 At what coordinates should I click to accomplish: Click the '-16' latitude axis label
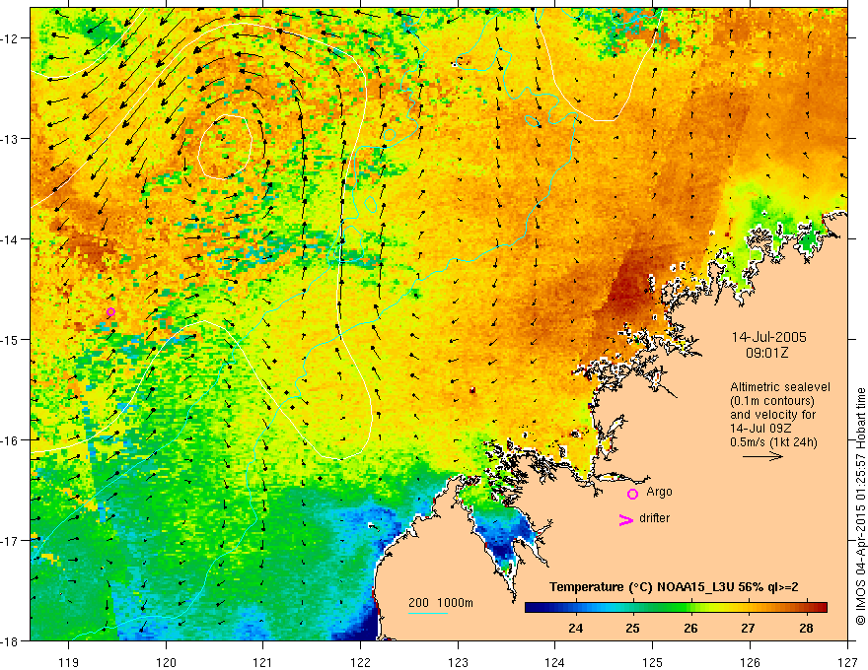[11, 440]
